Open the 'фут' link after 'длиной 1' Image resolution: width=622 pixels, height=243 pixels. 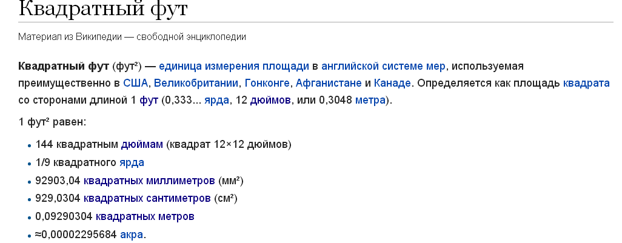click(149, 101)
